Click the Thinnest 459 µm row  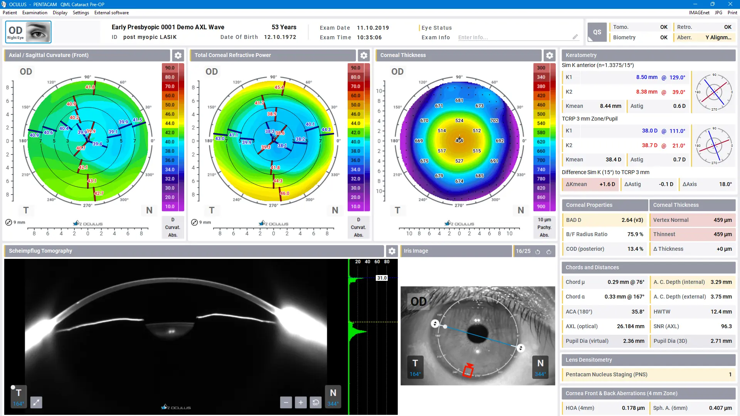693,234
